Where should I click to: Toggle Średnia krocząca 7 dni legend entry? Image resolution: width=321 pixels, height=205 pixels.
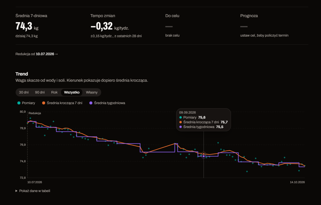62,103
